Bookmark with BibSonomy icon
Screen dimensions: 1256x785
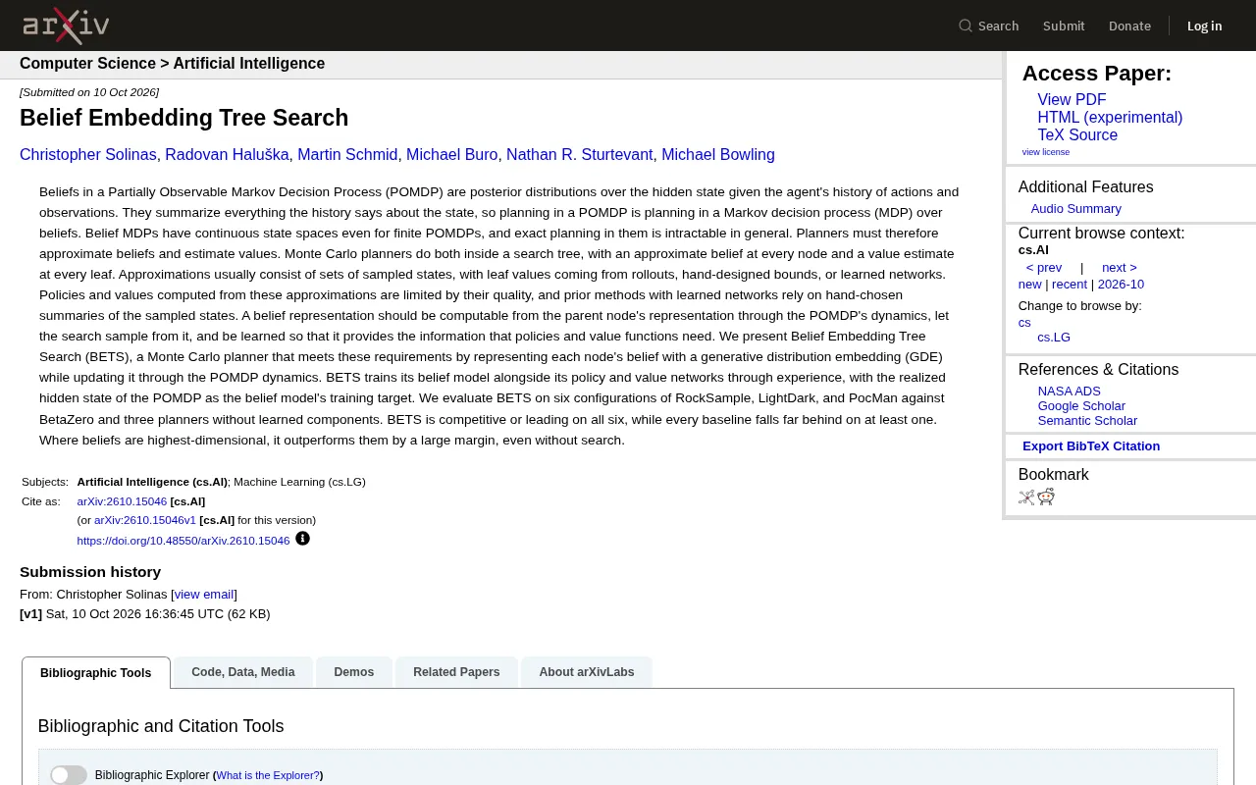(1026, 497)
